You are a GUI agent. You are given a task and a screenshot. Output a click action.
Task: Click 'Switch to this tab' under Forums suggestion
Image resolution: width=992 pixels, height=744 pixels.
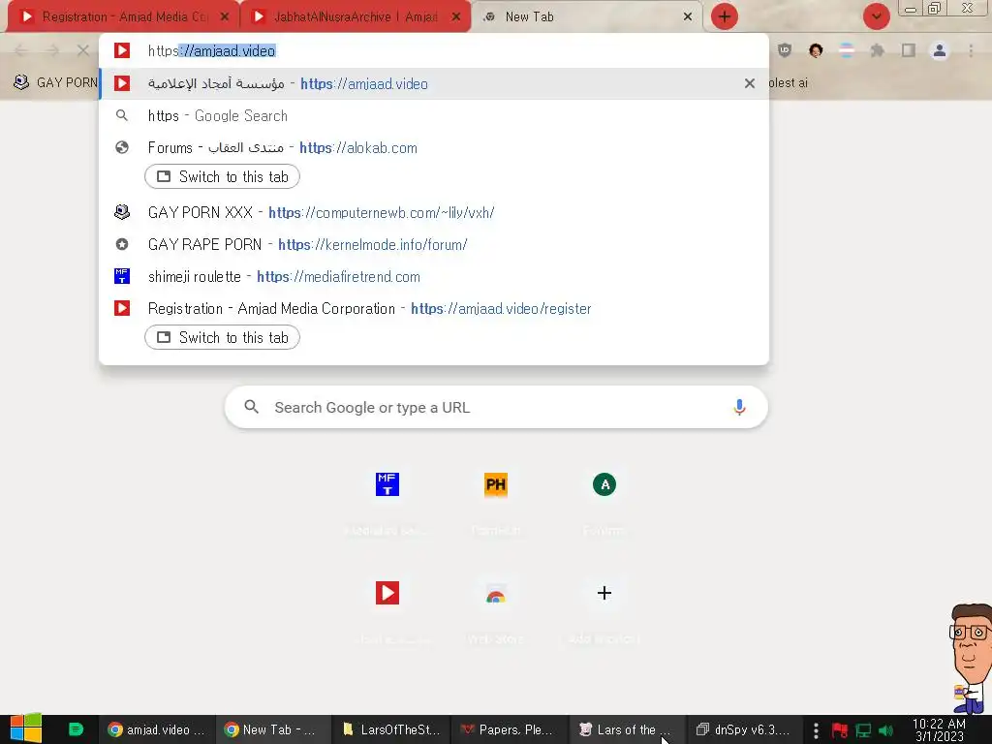[222, 176]
